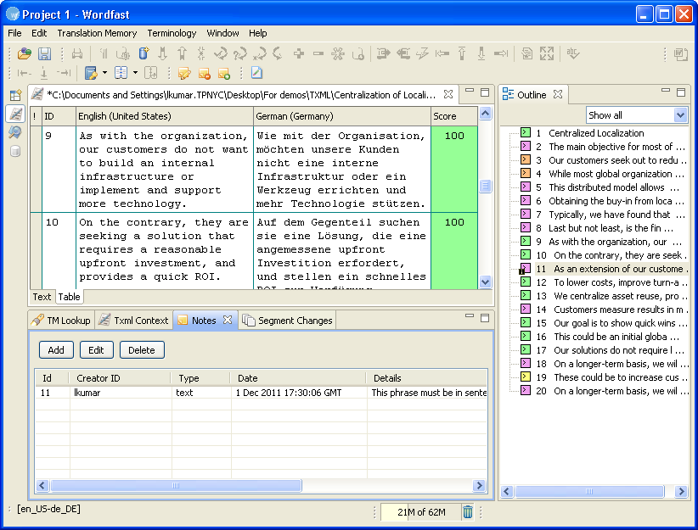Select the Text view tab
This screenshot has height=530, width=698.
(42, 297)
